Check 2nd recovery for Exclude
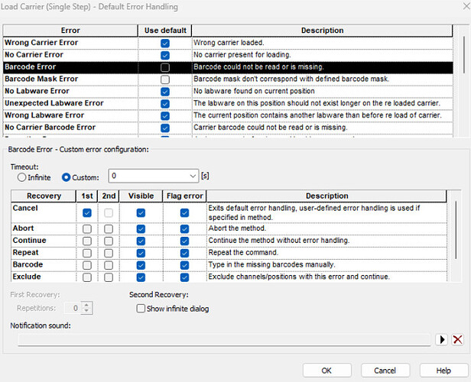Viewport: 471px width, 382px height. click(109, 277)
